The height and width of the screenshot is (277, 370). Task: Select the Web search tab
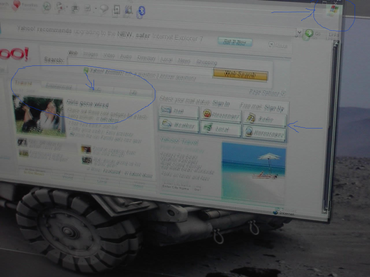click(x=73, y=53)
